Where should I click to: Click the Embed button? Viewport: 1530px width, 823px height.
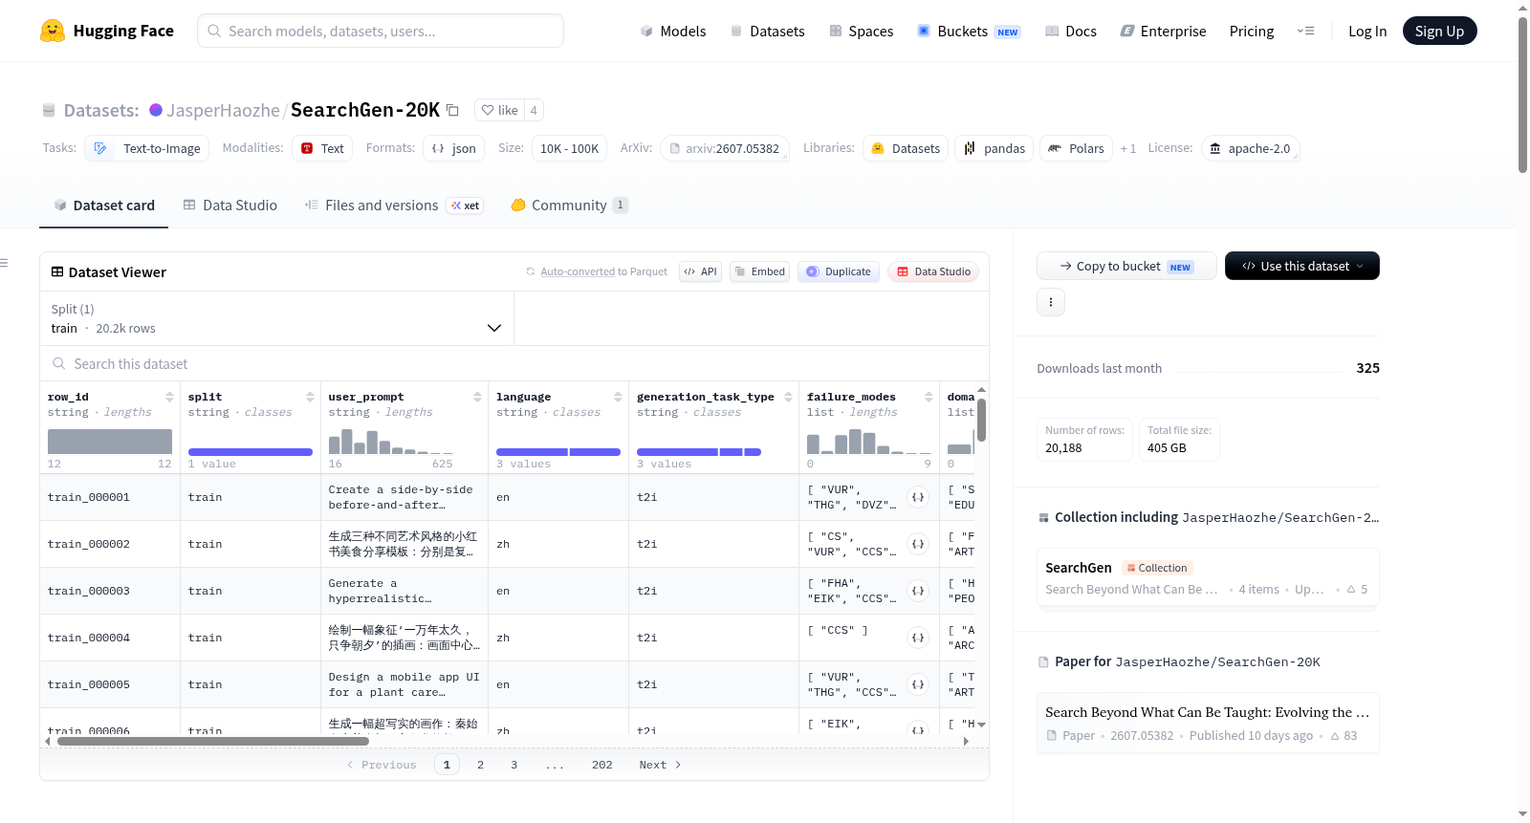(x=759, y=271)
